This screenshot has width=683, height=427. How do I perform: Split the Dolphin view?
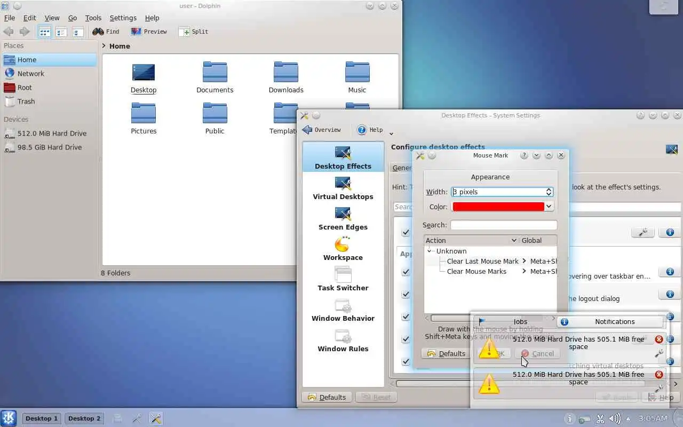pyautogui.click(x=194, y=32)
